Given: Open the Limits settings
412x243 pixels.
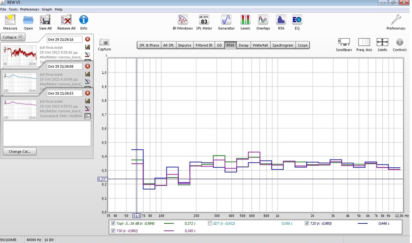Looking at the screenshot, I should (x=382, y=42).
